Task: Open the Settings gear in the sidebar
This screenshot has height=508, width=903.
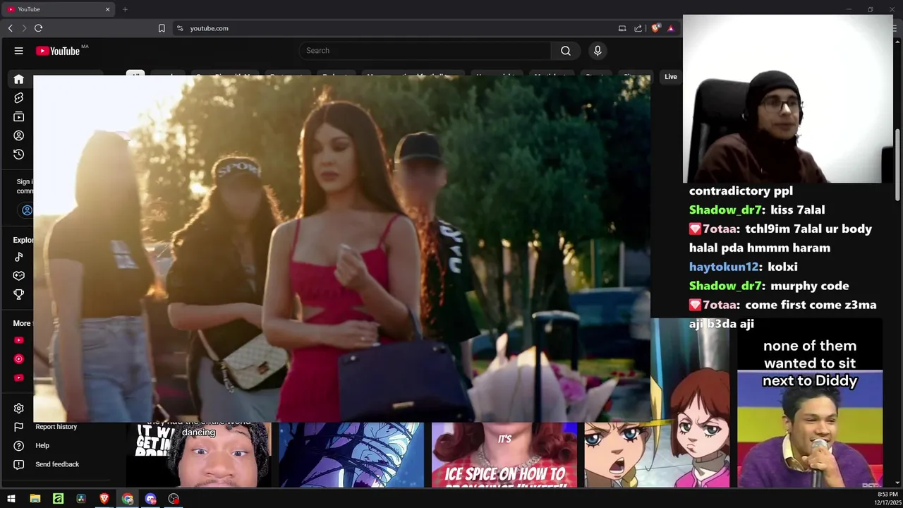Action: [x=19, y=408]
